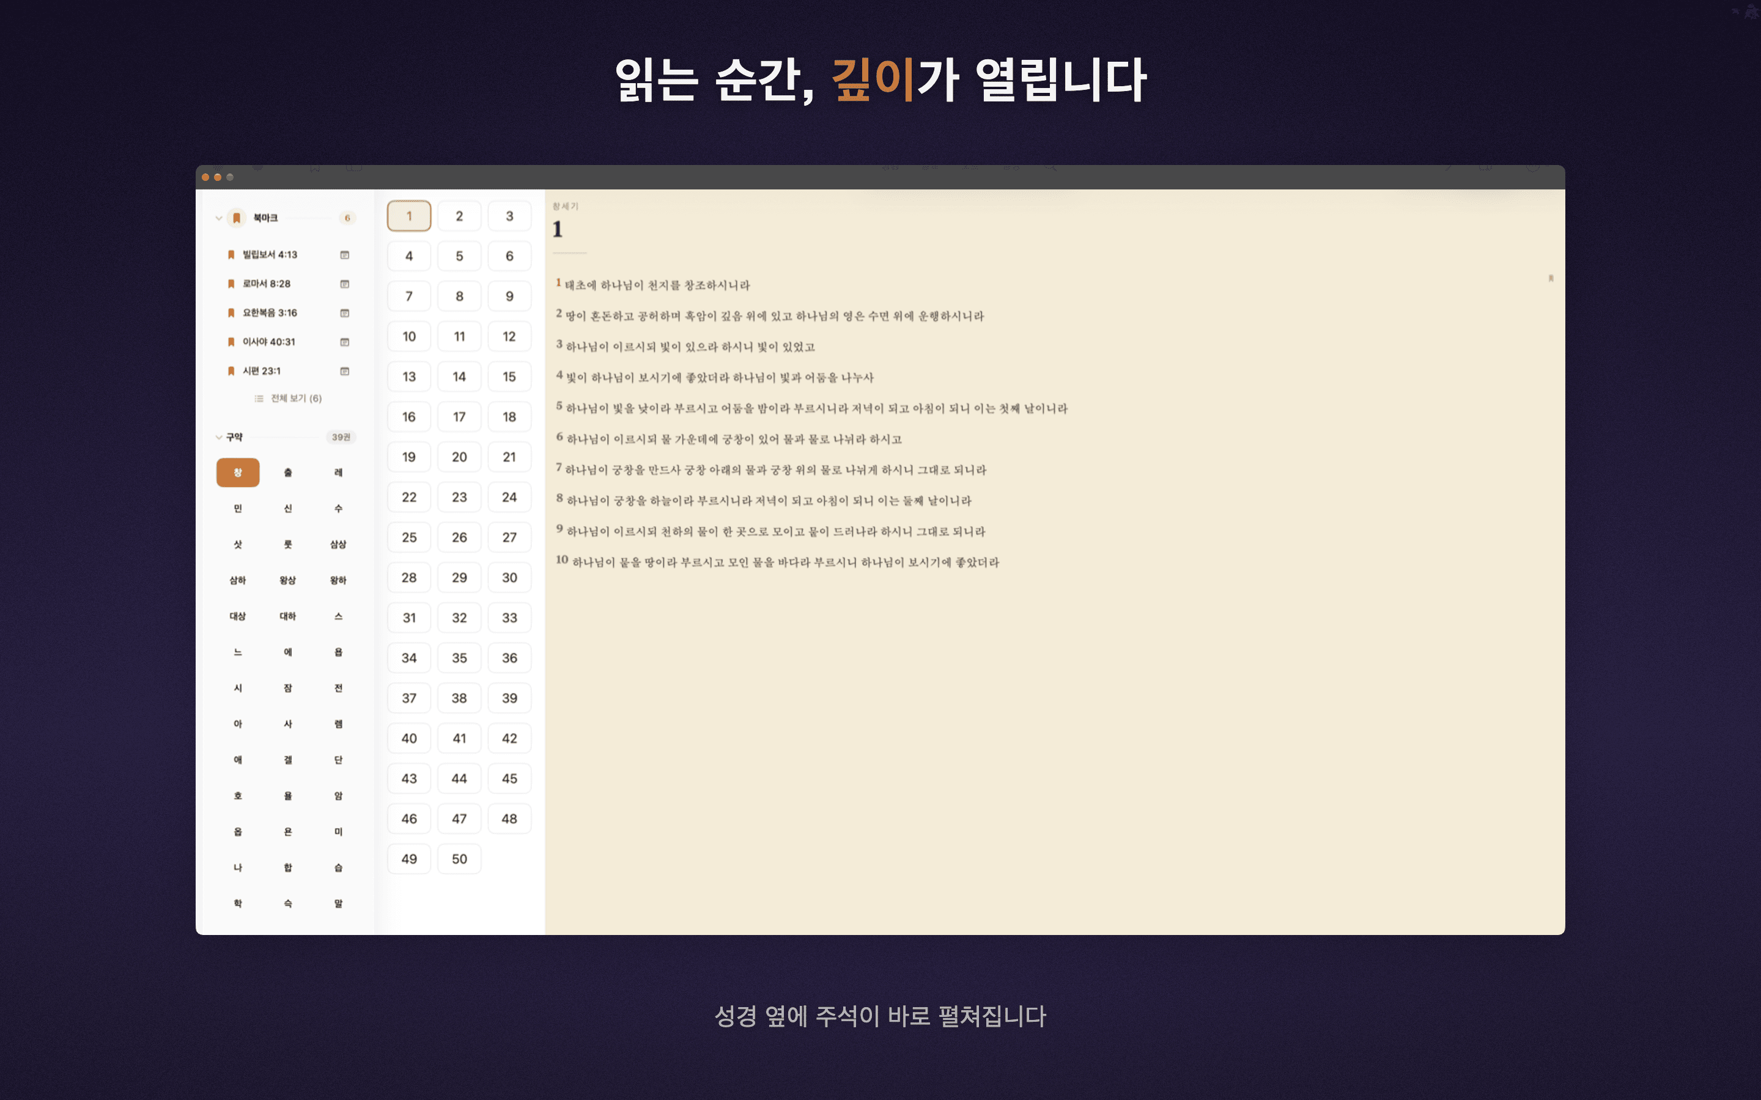Image resolution: width=1761 pixels, height=1100 pixels.
Task: Select the 삼상 book tab
Action: click(338, 544)
